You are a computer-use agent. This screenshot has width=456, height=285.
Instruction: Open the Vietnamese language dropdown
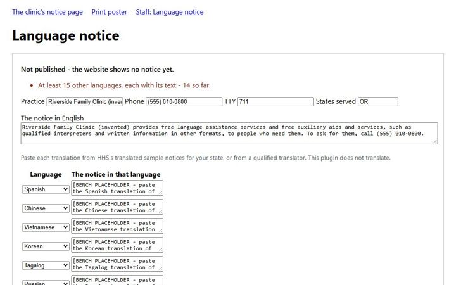click(x=46, y=227)
